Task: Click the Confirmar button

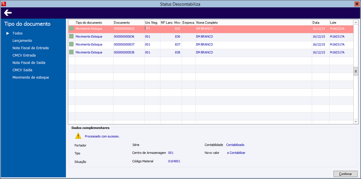Action: (x=345, y=174)
